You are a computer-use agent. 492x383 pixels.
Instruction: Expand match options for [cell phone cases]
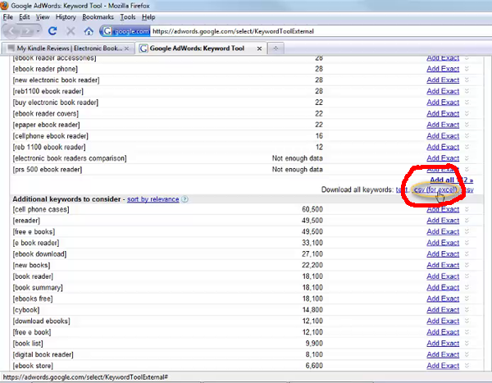coord(467,210)
